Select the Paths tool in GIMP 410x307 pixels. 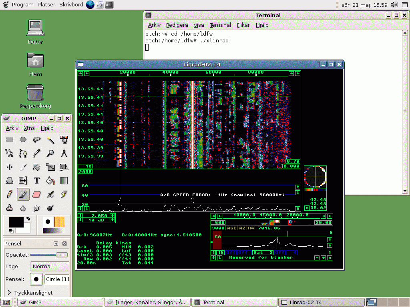(x=23, y=153)
